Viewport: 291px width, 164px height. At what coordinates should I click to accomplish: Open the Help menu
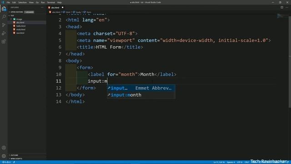60,2
